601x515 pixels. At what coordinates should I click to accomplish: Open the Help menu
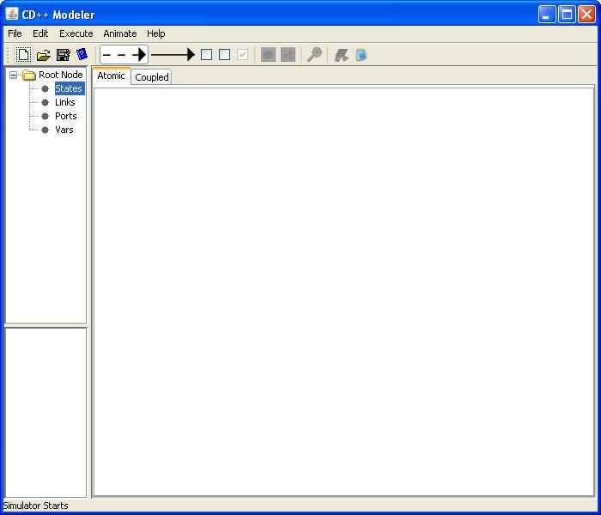[156, 33]
